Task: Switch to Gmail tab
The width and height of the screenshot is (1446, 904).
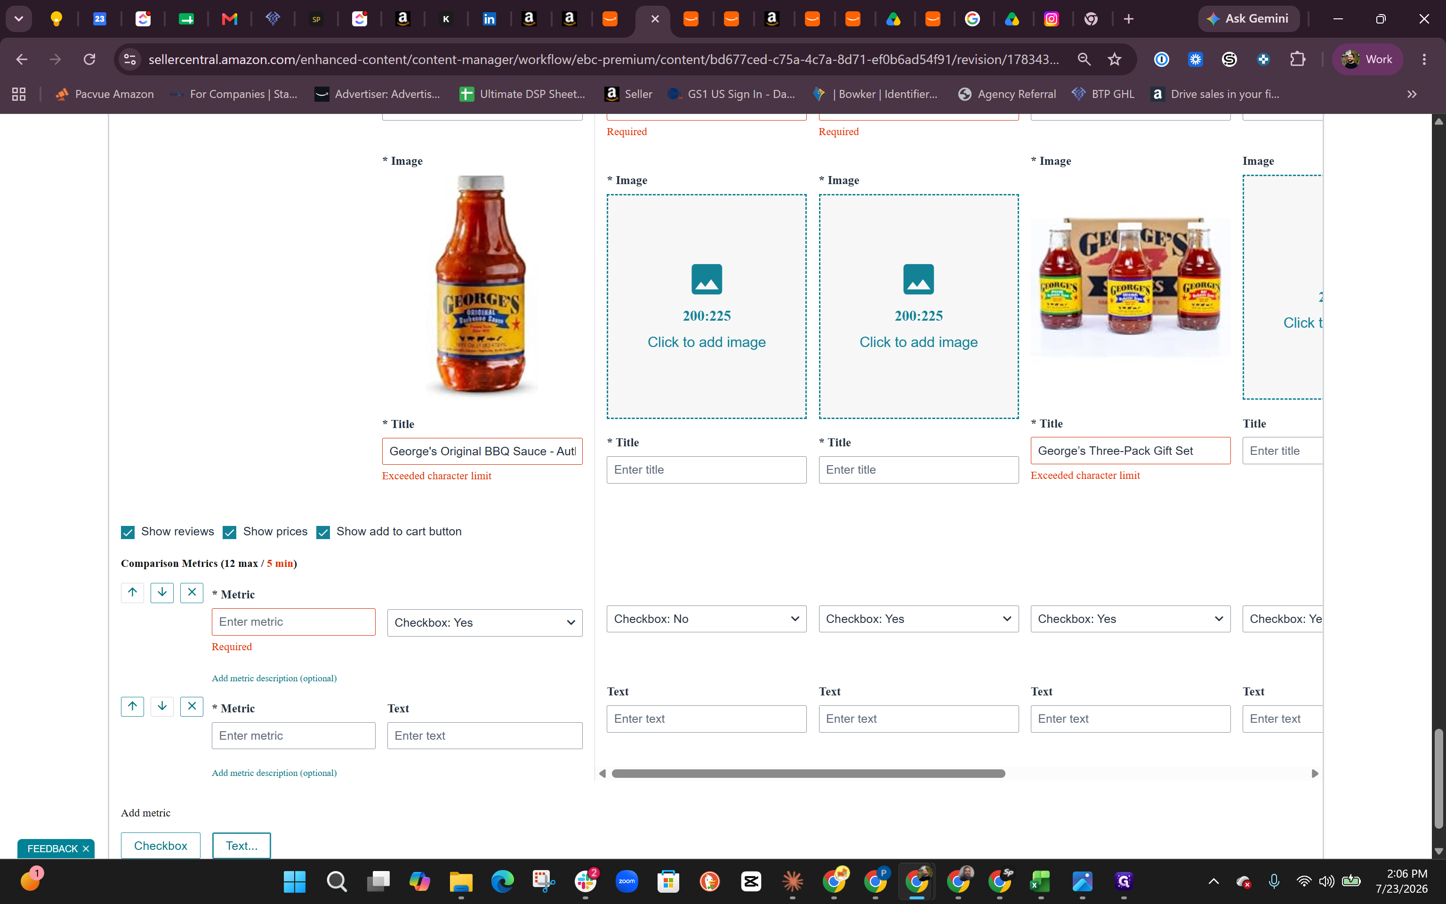Action: pos(229,19)
